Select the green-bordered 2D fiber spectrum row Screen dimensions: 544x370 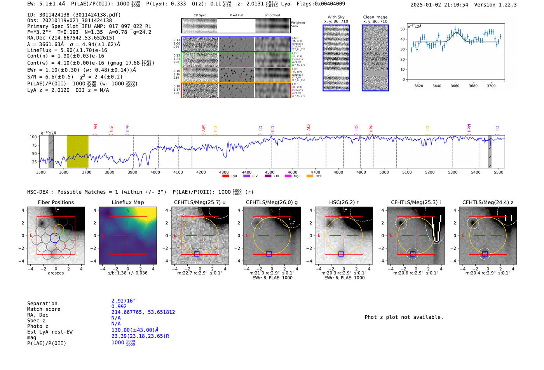[x=236, y=60]
